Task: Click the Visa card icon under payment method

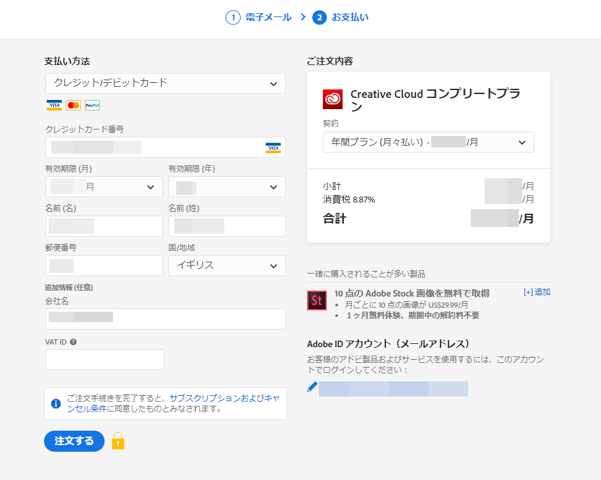Action: (54, 105)
